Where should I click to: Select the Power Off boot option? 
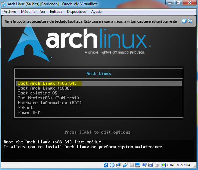[x=29, y=113]
